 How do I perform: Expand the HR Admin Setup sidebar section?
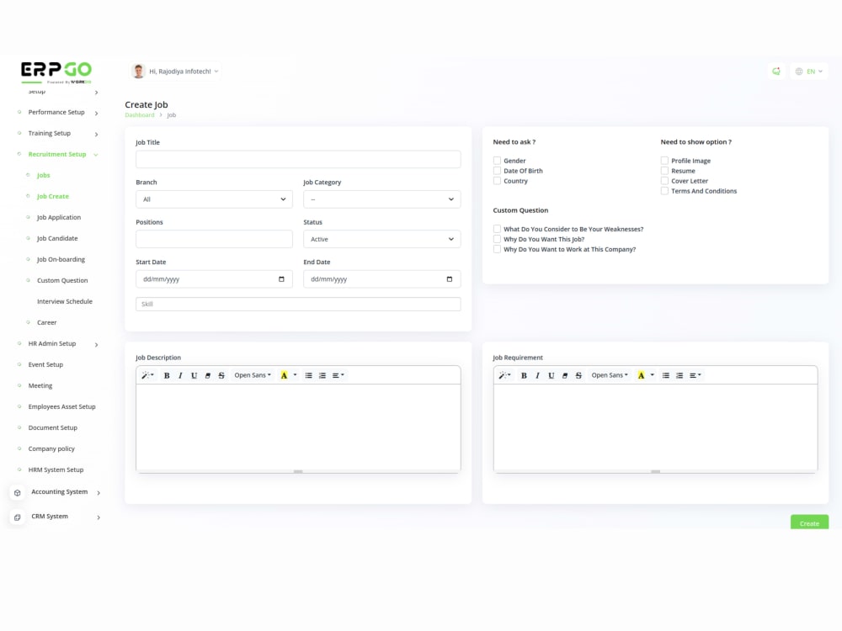click(x=53, y=343)
